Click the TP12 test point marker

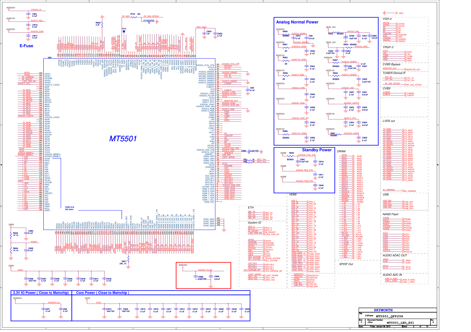coord(124,31)
